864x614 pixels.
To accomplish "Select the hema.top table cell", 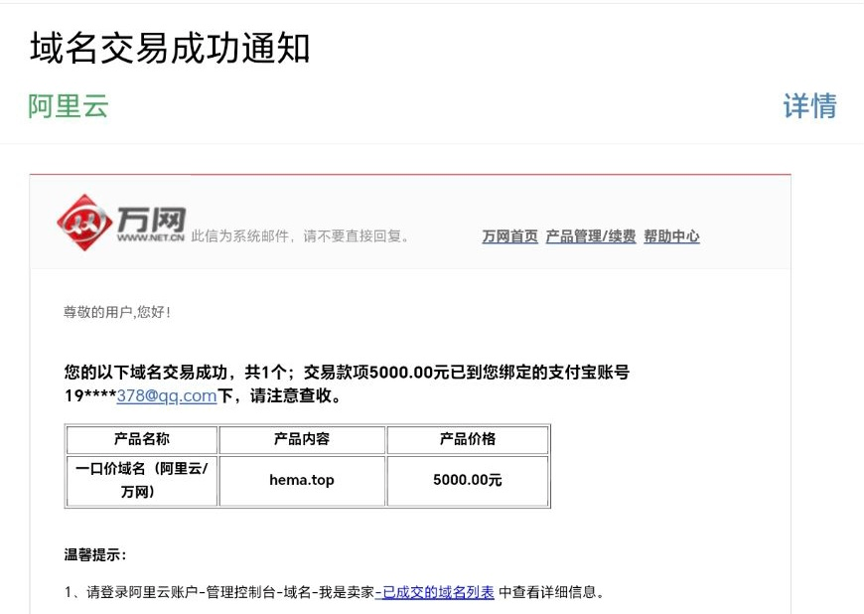I will (302, 480).
